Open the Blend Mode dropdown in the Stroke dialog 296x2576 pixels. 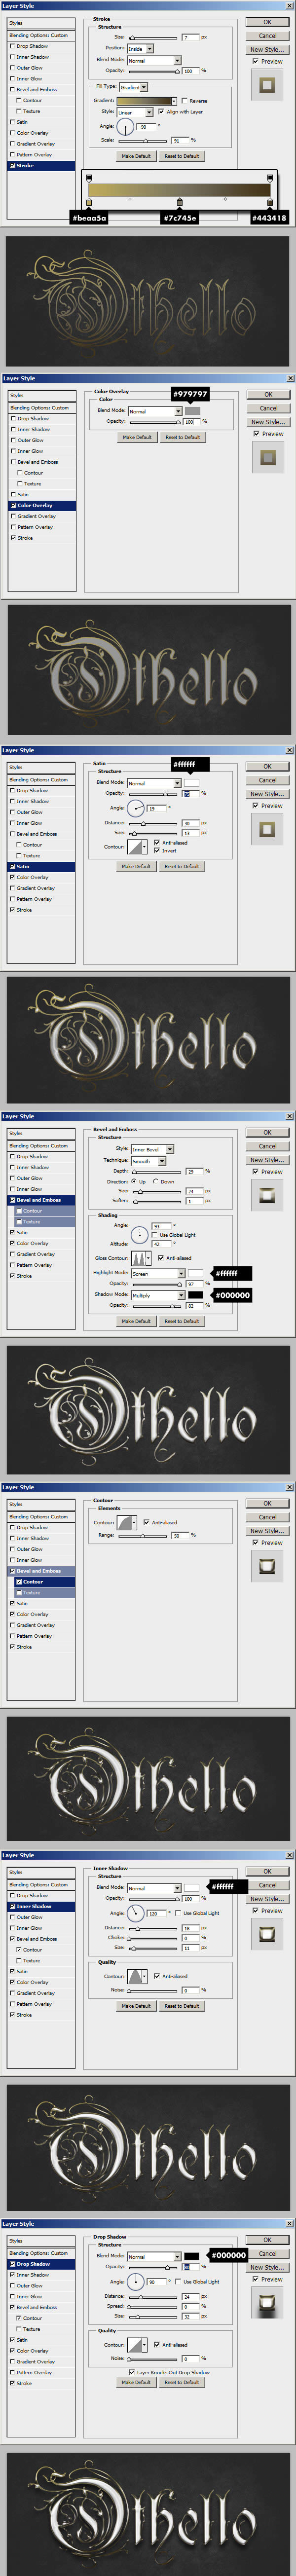154,61
